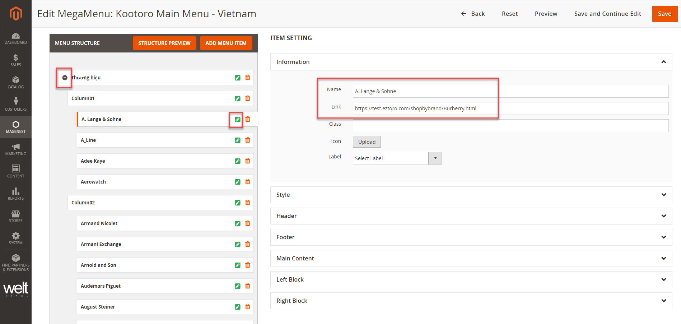Select the Audemars Piguet tree row

click(165, 286)
